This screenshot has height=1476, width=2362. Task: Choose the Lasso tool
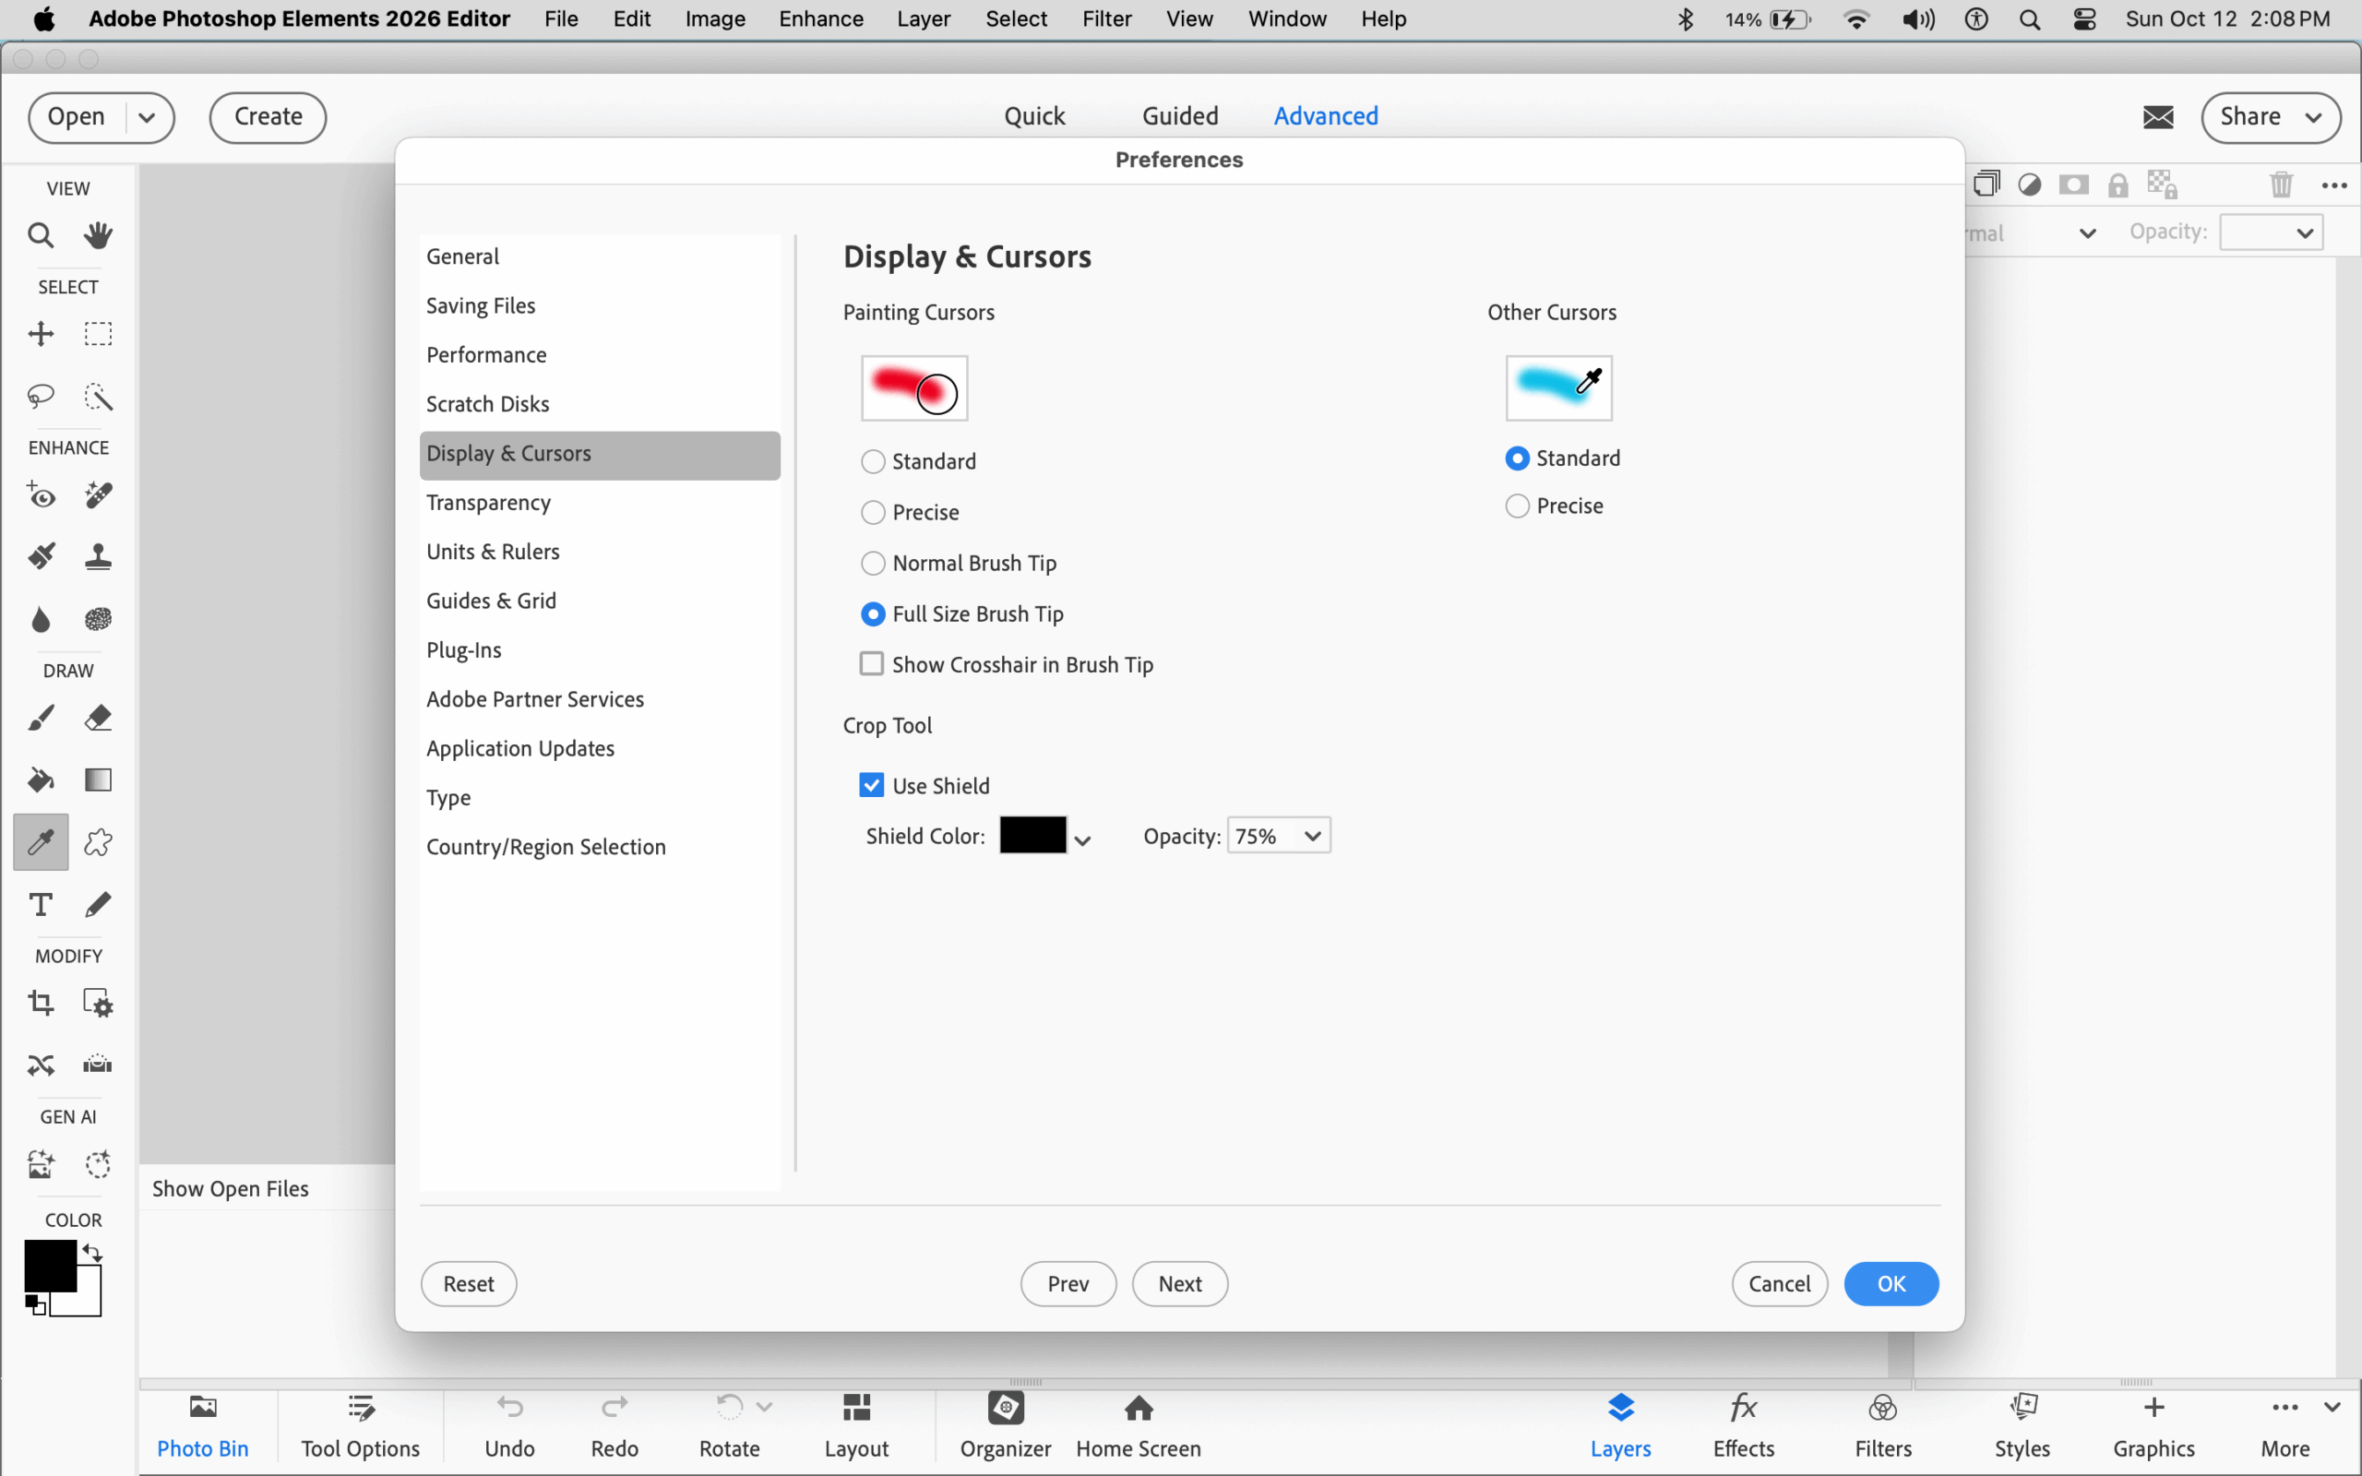coord(40,397)
